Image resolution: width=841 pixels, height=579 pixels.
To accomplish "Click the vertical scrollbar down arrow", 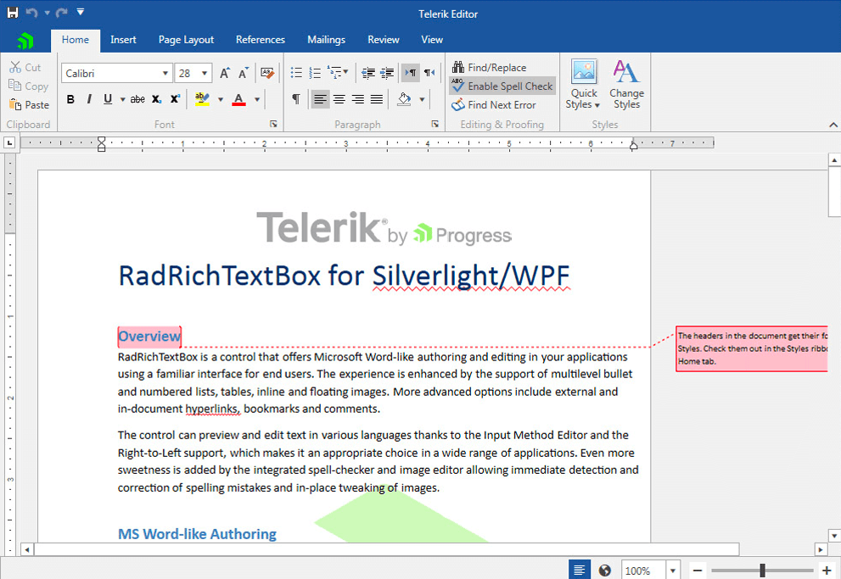I will (x=833, y=534).
